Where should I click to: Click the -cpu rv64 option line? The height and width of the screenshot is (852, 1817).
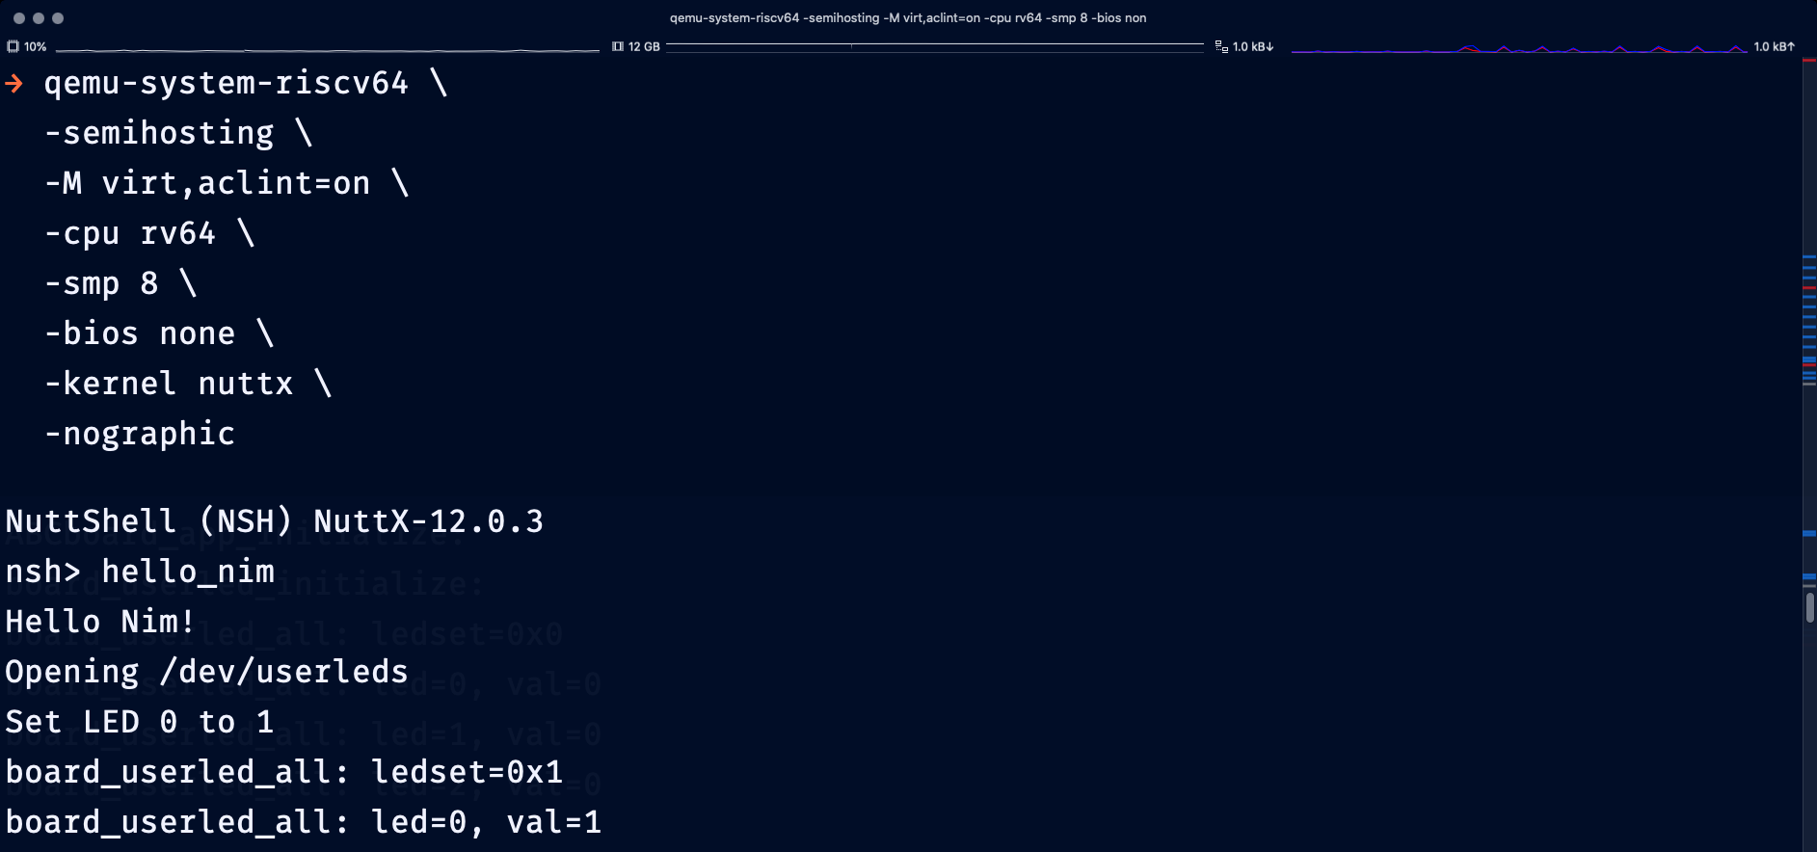pyautogui.click(x=149, y=233)
